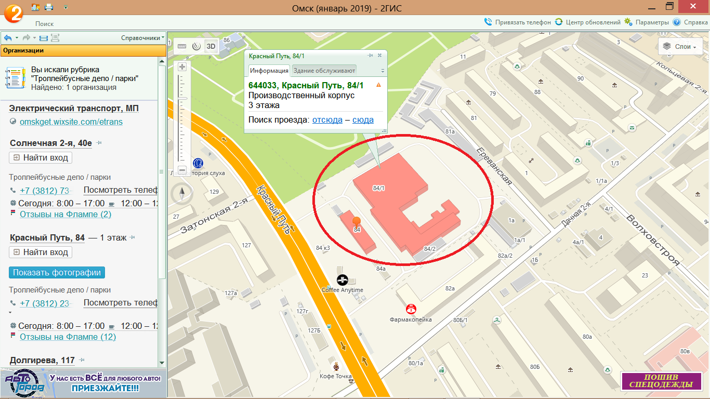Click the map zoom slider handle

coord(182,98)
